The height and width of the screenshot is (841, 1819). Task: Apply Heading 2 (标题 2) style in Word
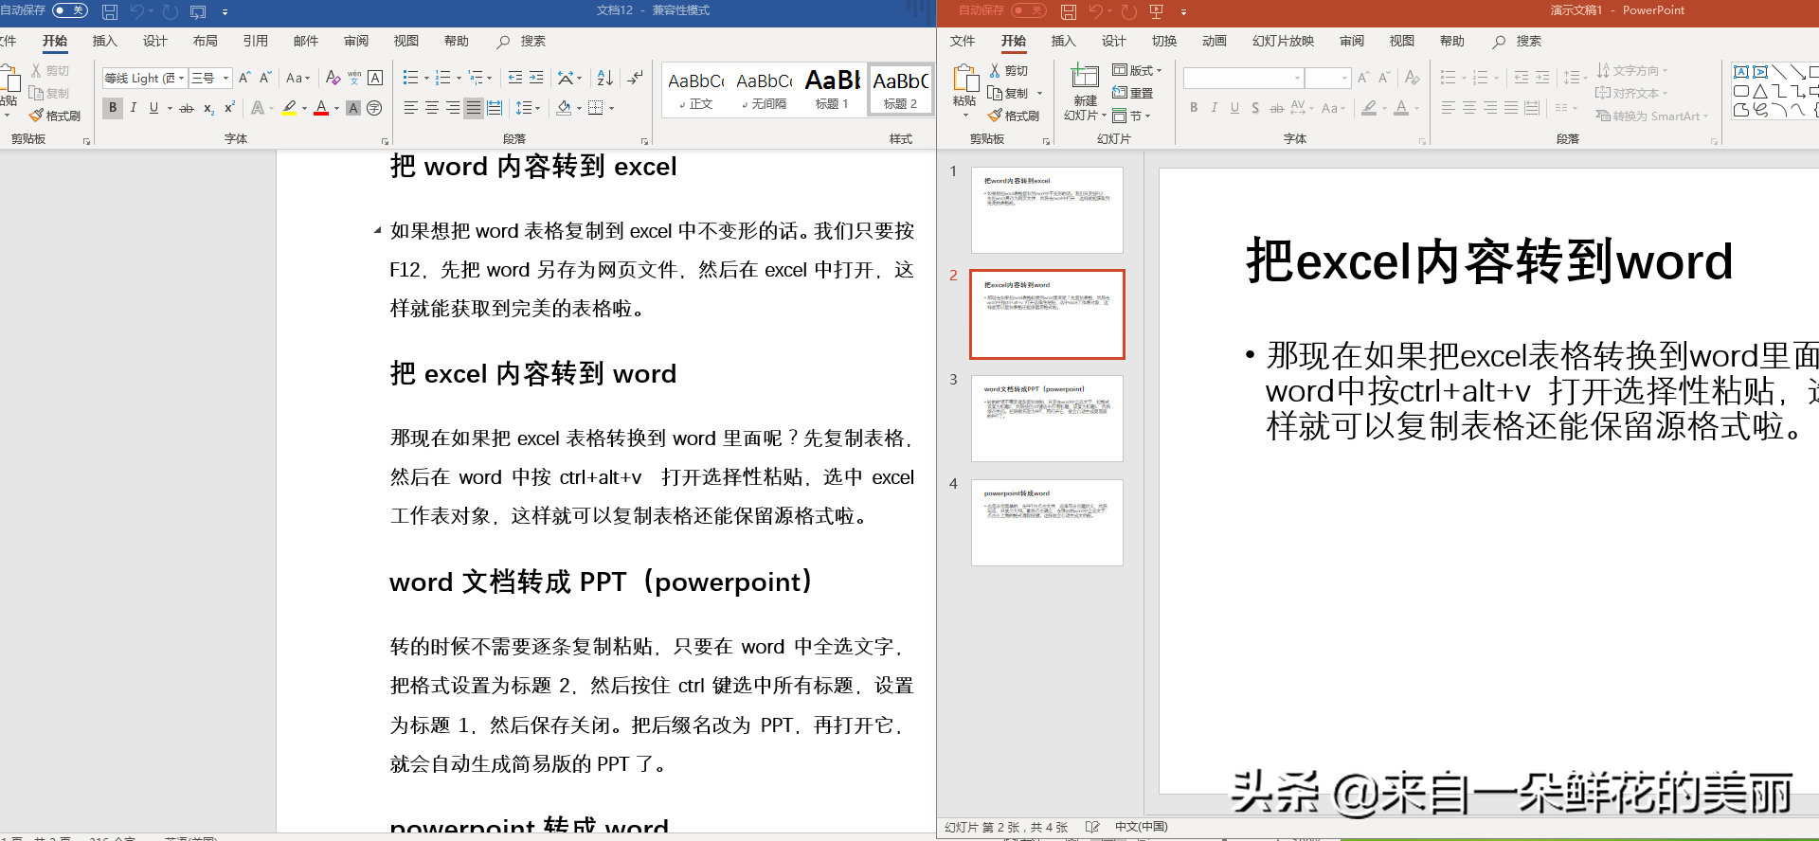click(900, 90)
